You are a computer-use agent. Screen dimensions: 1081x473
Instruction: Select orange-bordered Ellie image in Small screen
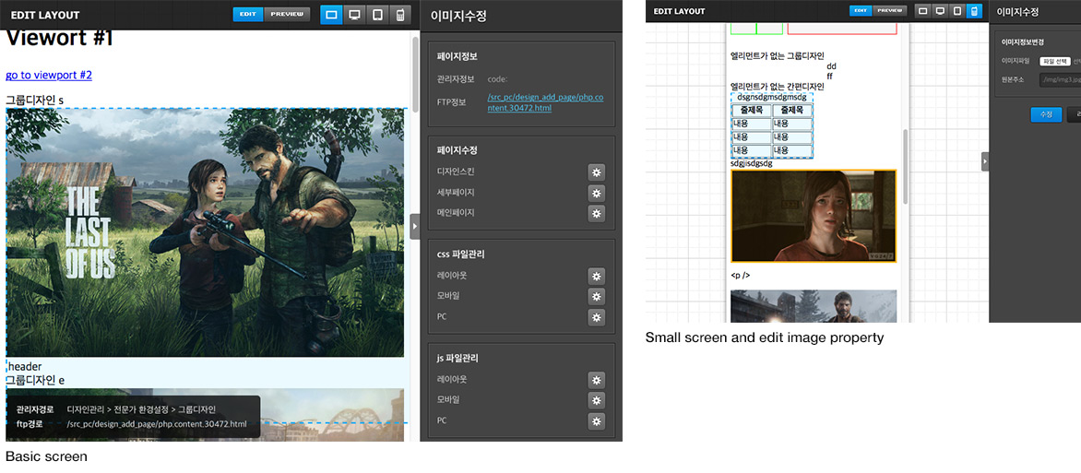(x=814, y=216)
